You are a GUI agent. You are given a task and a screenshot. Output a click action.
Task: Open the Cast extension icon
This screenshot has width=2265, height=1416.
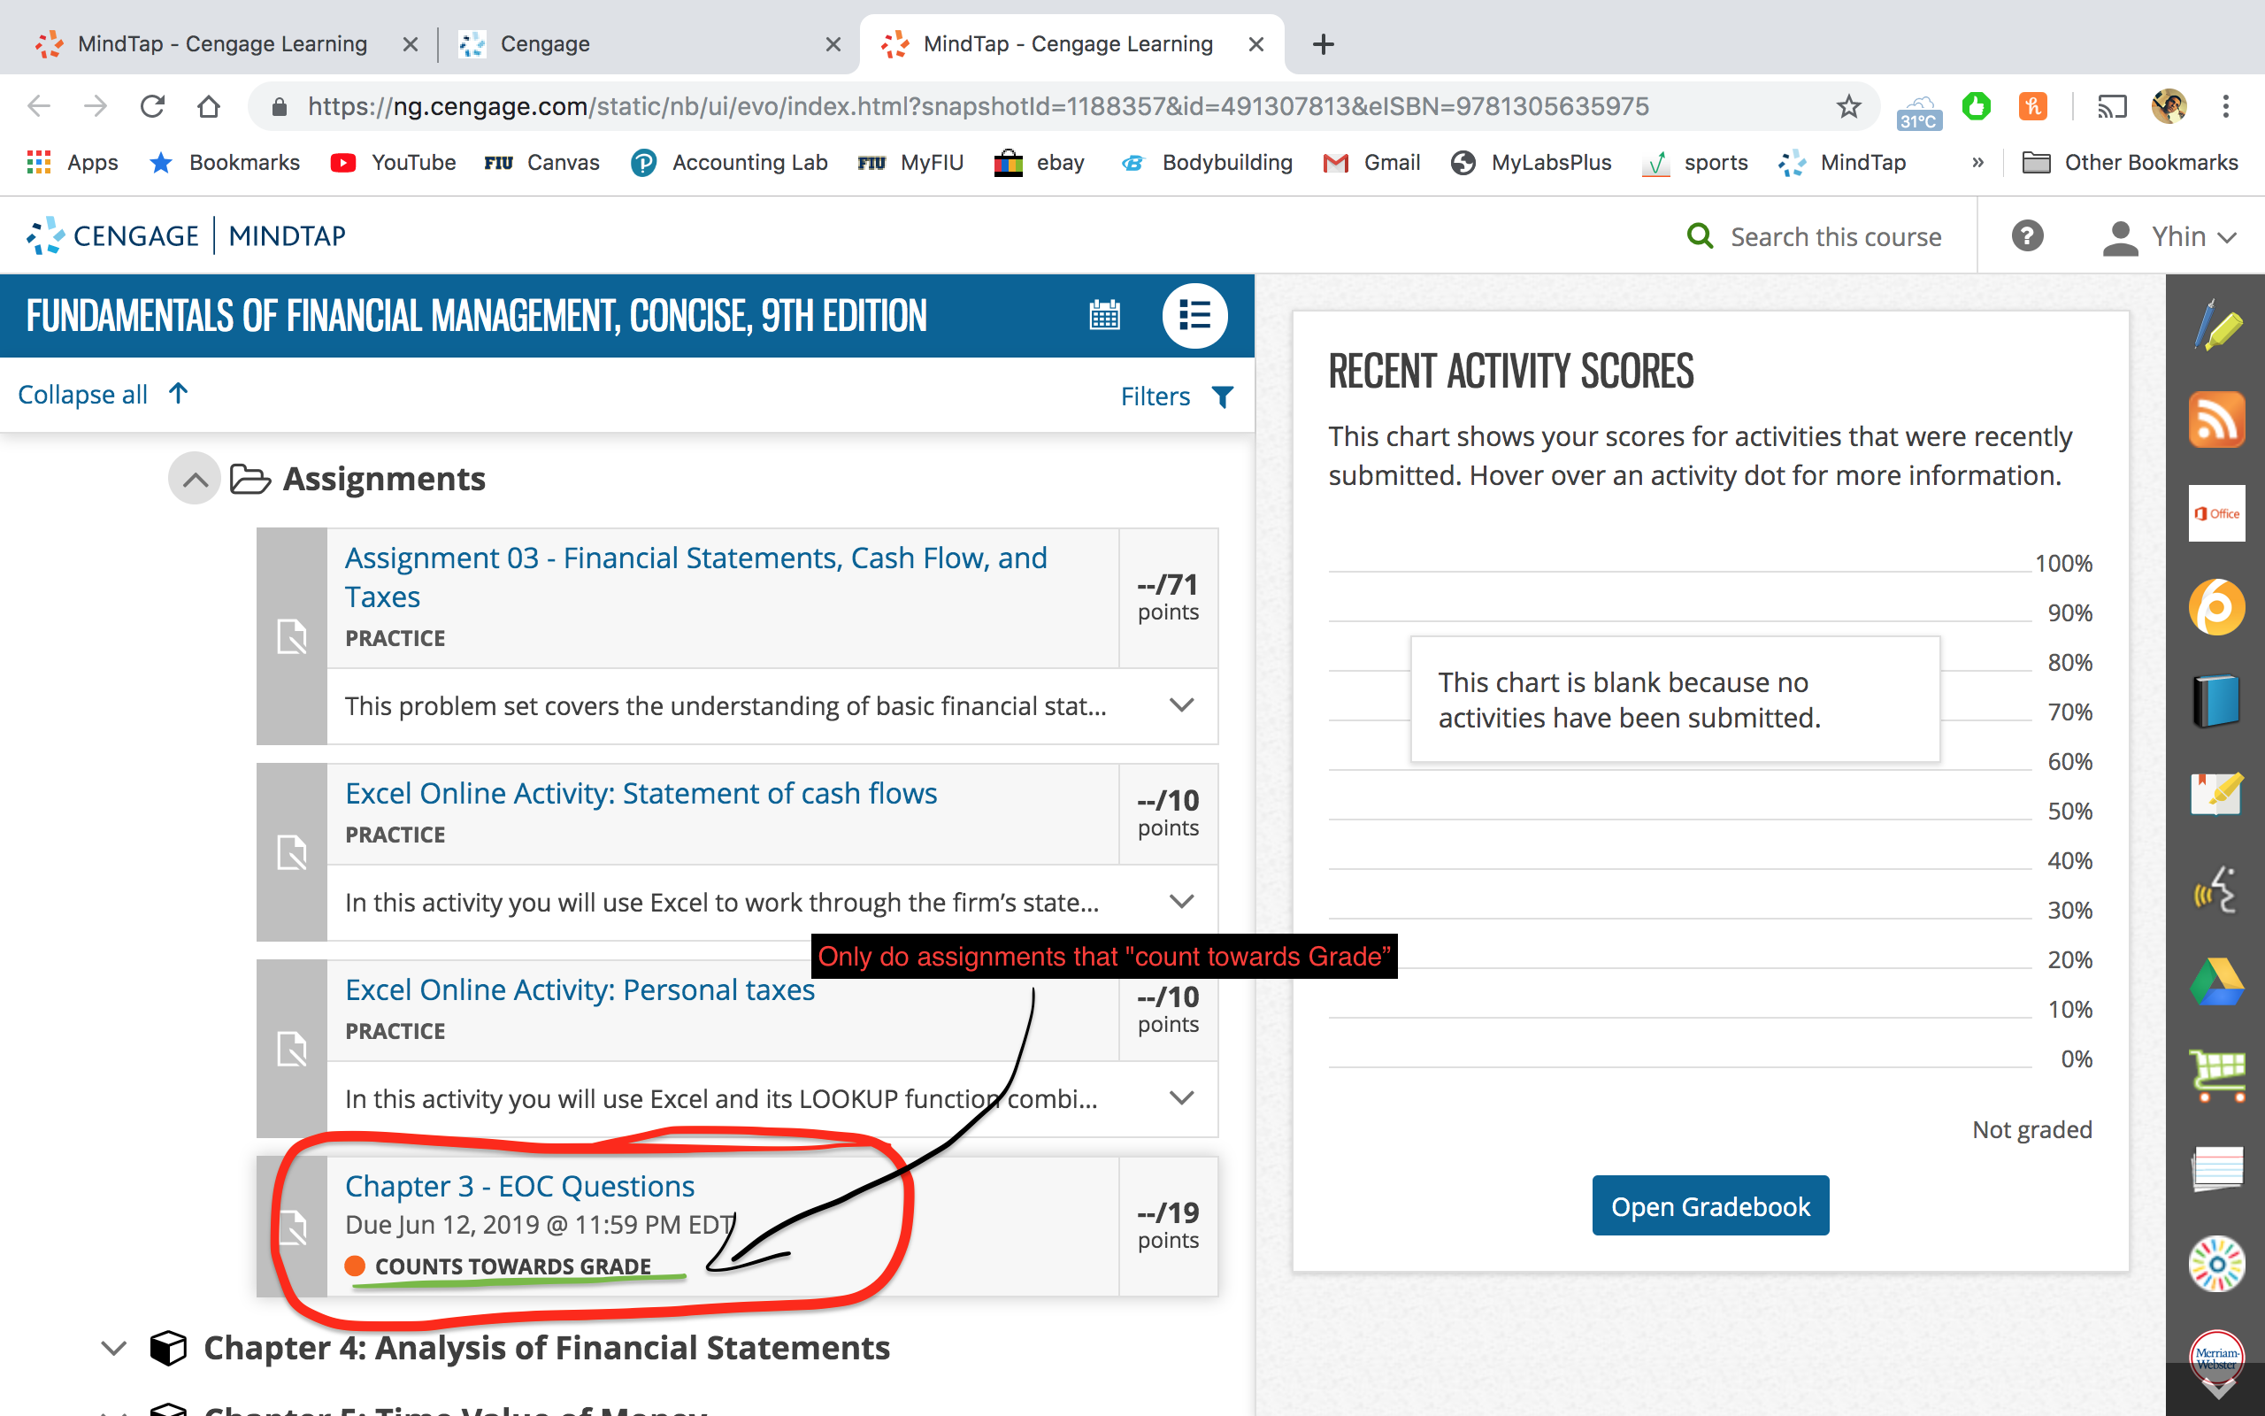tap(2112, 107)
